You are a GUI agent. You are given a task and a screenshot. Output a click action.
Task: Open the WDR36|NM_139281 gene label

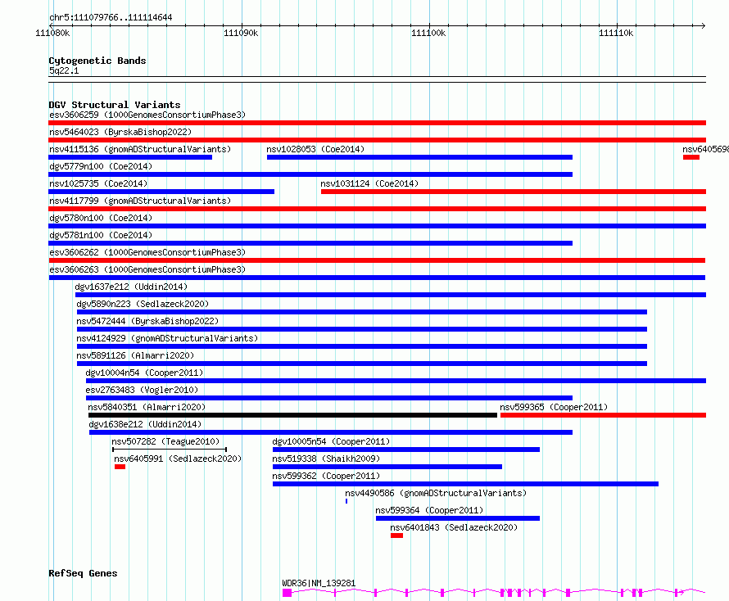pyautogui.click(x=319, y=583)
